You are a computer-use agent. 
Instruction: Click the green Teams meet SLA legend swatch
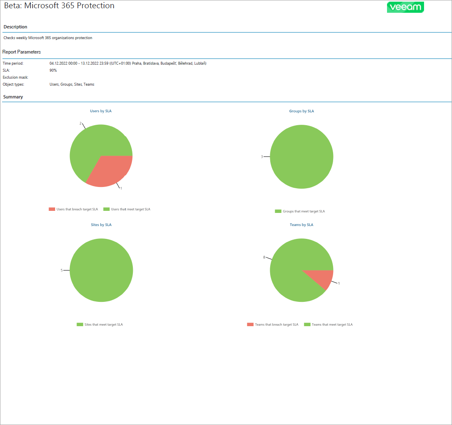click(x=307, y=325)
